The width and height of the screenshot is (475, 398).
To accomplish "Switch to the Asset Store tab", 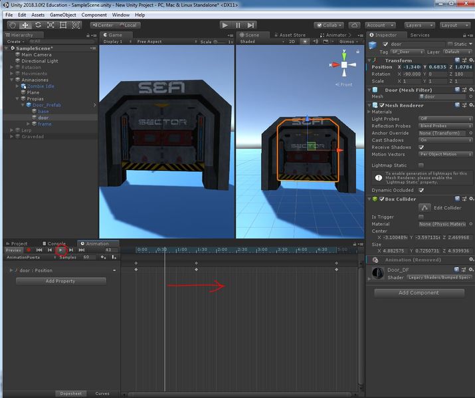I will click(290, 35).
